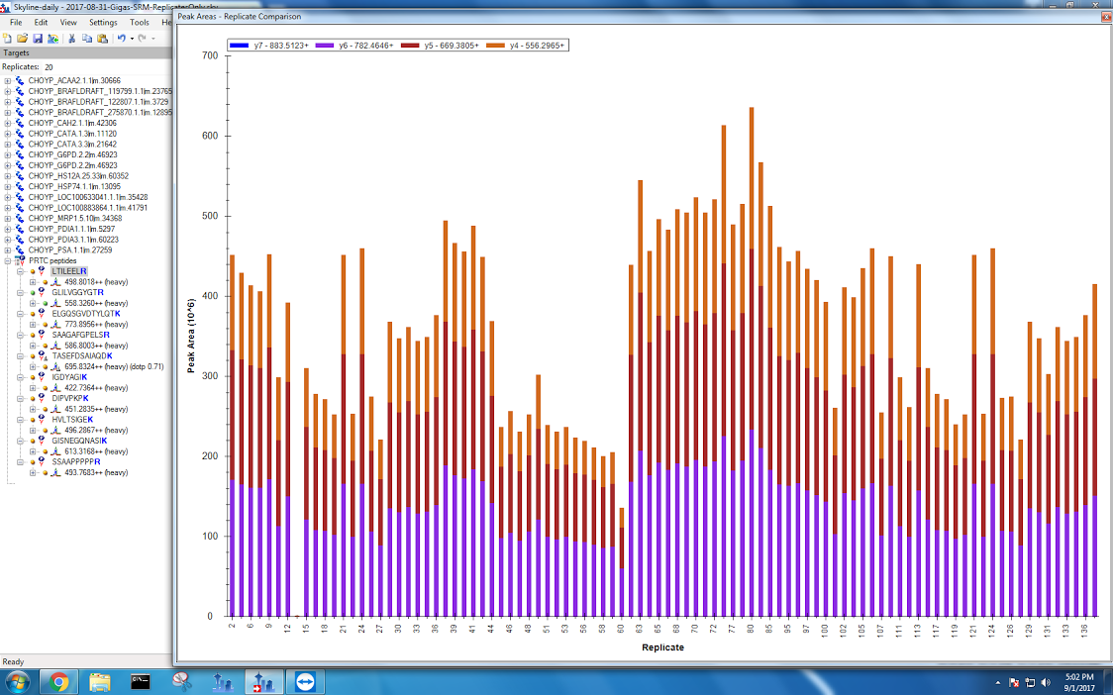Viewport: 1113px width, 695px height.
Task: Click the Open file toolbar icon
Action: coord(22,38)
